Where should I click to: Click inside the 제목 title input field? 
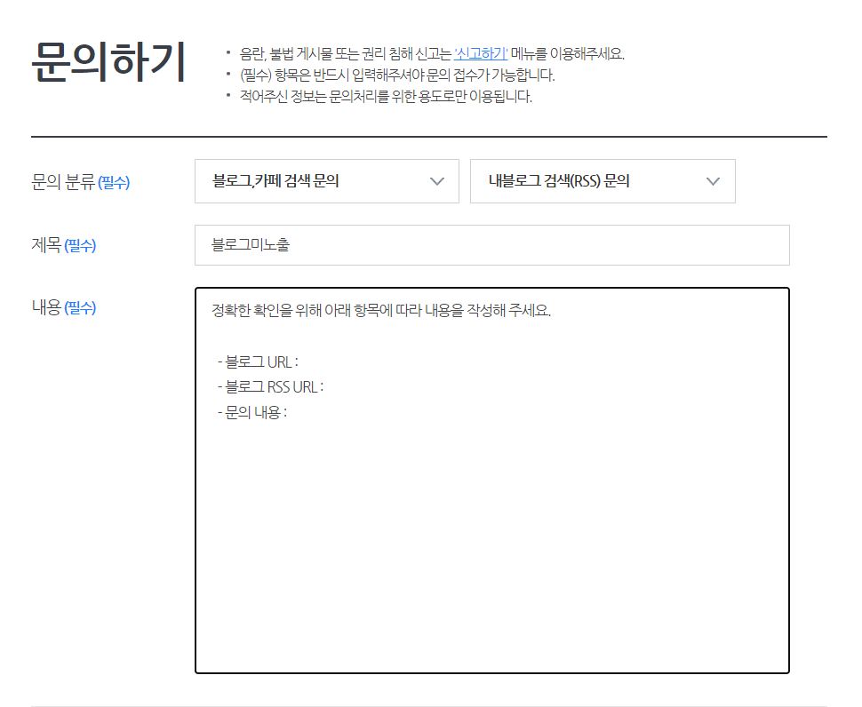click(x=492, y=245)
